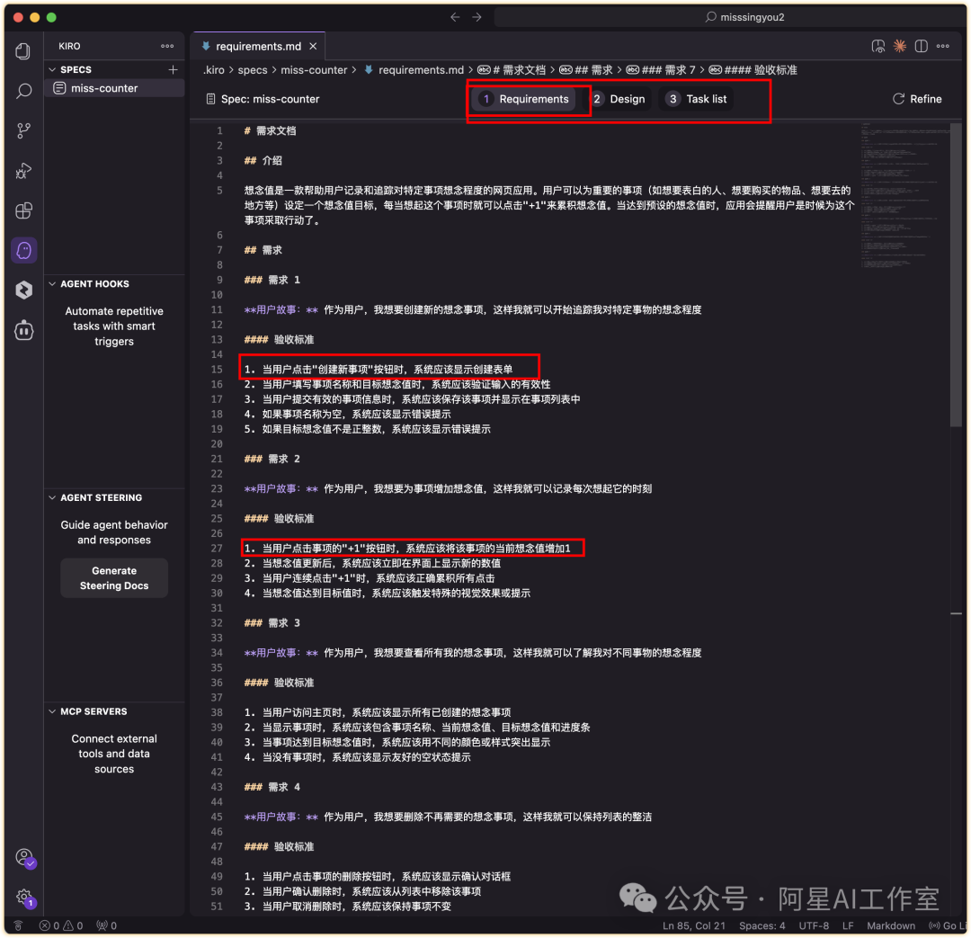971x938 pixels.
Task: Switch to the Requirements step tab
Action: coord(525,99)
